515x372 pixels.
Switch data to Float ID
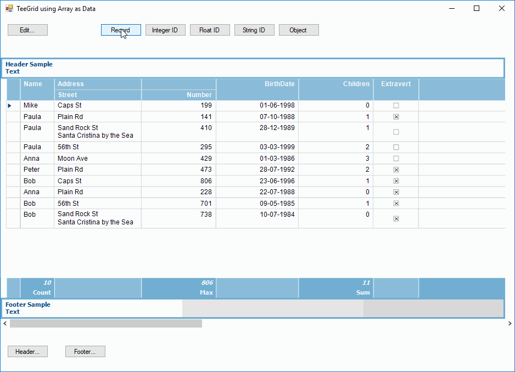click(209, 30)
